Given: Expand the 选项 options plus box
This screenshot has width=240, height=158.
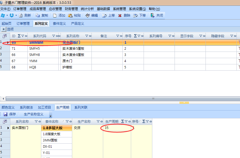Looking at the screenshot, I should (x=4, y=29).
